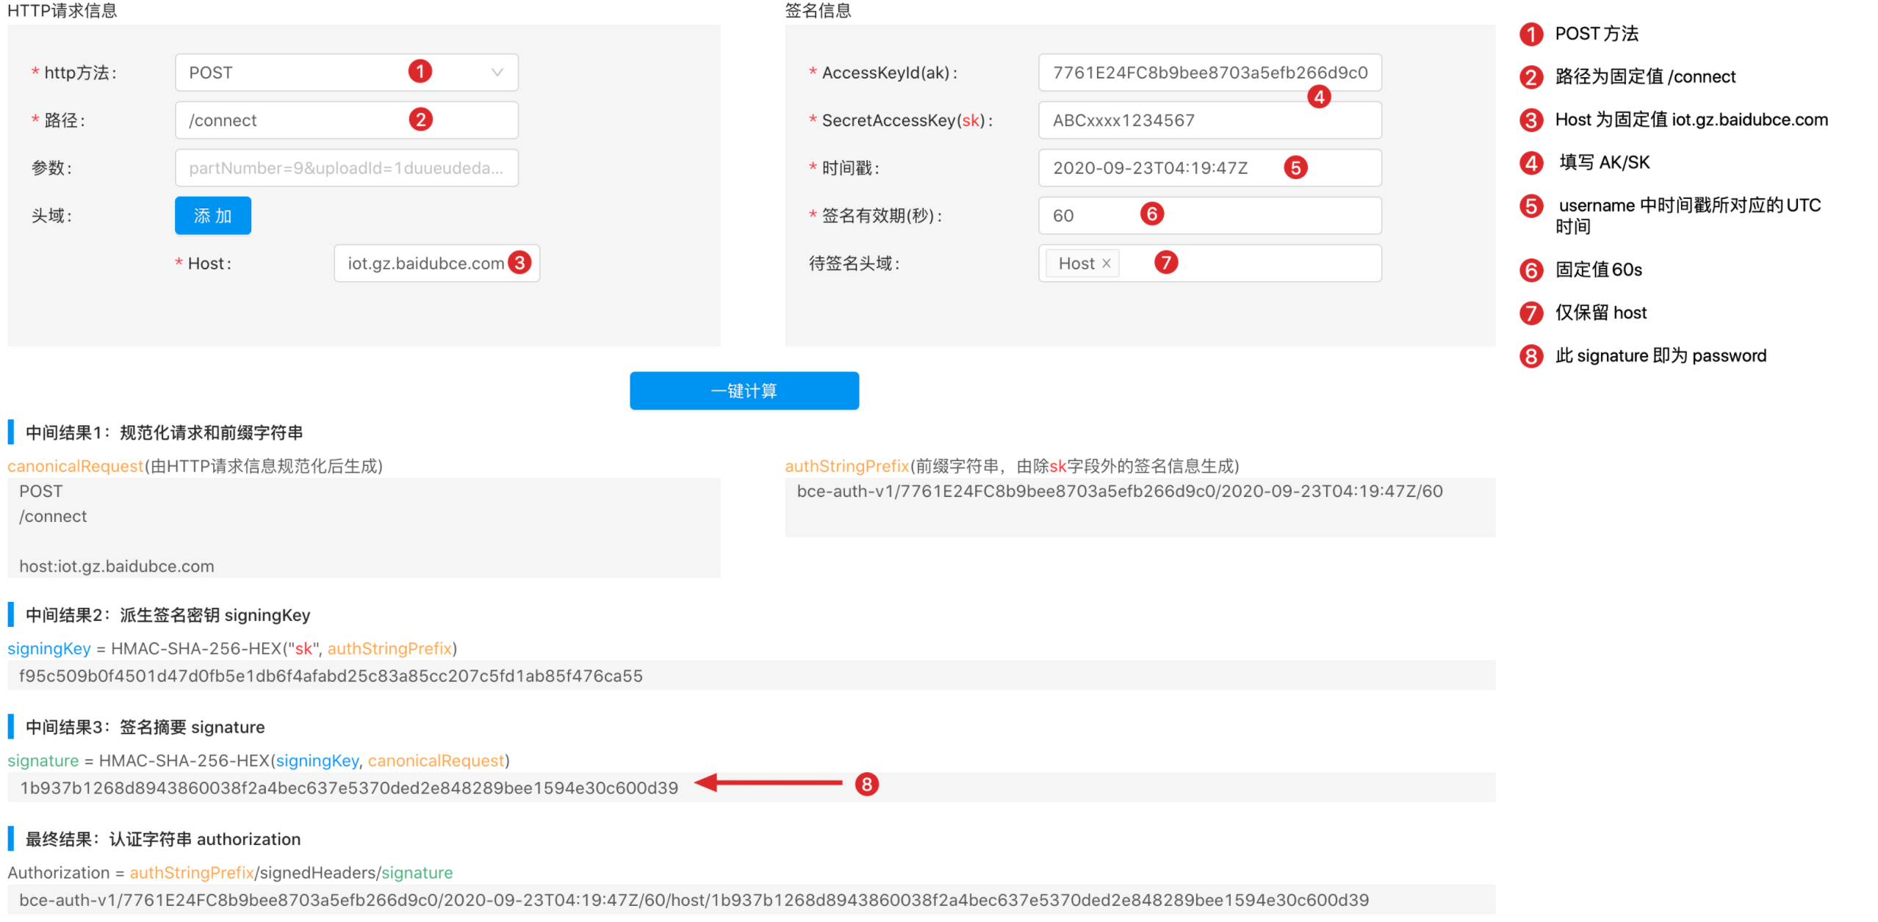Click red badge 4 below AccessKeyId field
This screenshot has height=922, width=1878.
[1318, 96]
